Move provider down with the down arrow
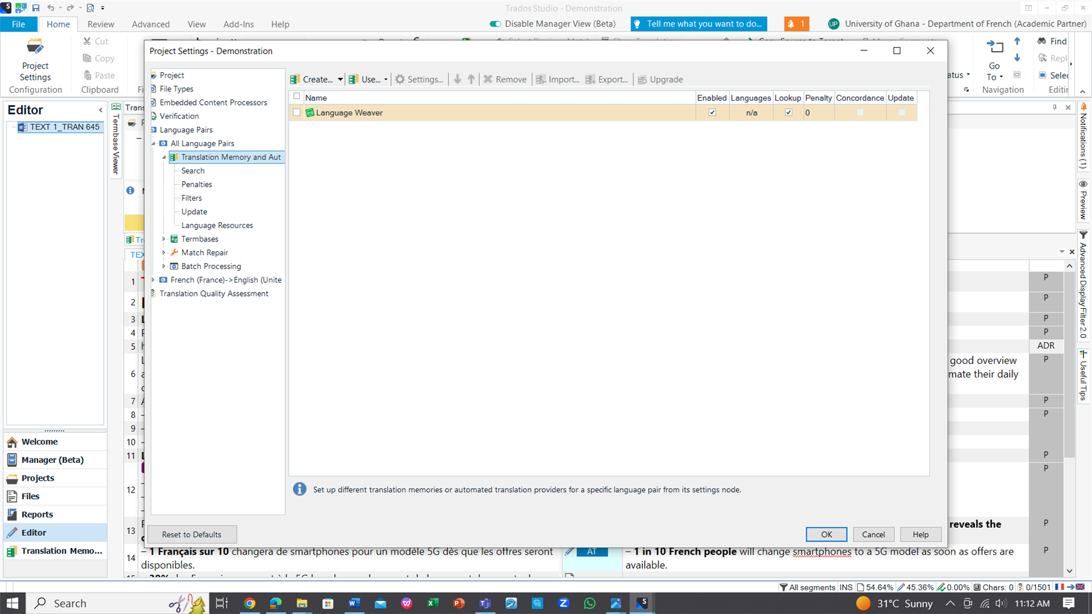 click(457, 79)
